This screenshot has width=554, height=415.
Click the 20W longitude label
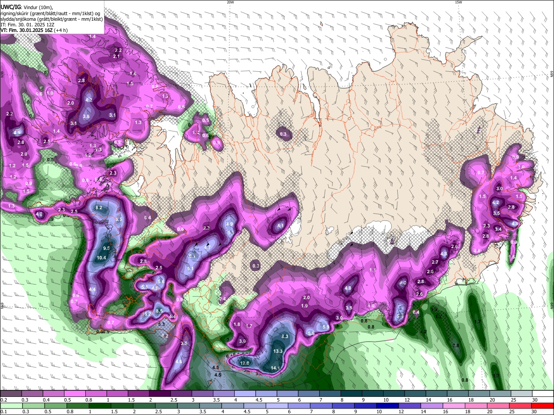(x=230, y=2)
